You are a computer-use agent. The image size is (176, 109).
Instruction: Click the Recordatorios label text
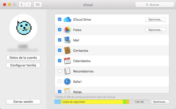pos(83,71)
